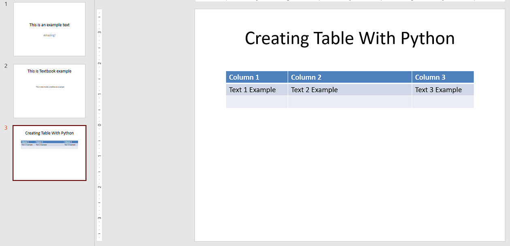Place cursor in 'Text 2 Example' cell
The height and width of the screenshot is (246, 510).
click(x=350, y=90)
